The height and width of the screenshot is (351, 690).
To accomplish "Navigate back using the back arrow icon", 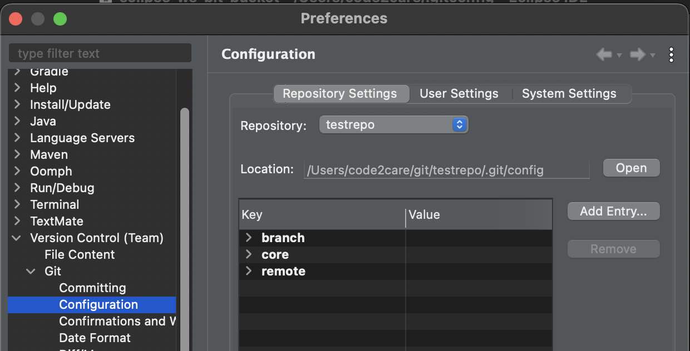I will 604,54.
